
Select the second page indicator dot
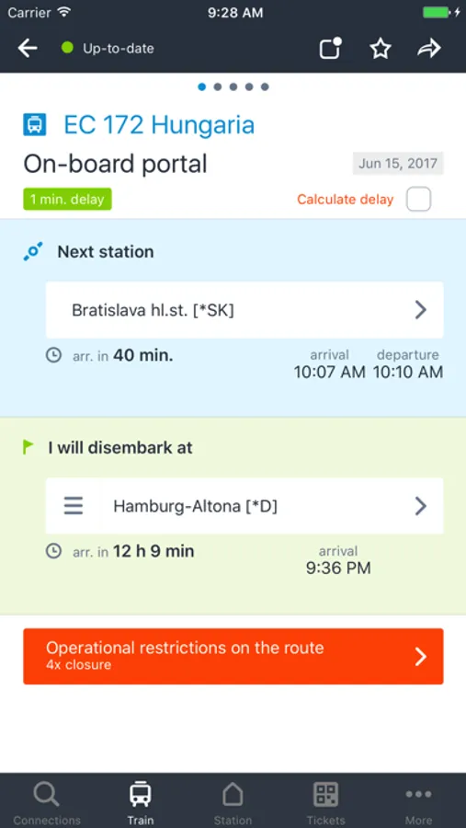218,86
